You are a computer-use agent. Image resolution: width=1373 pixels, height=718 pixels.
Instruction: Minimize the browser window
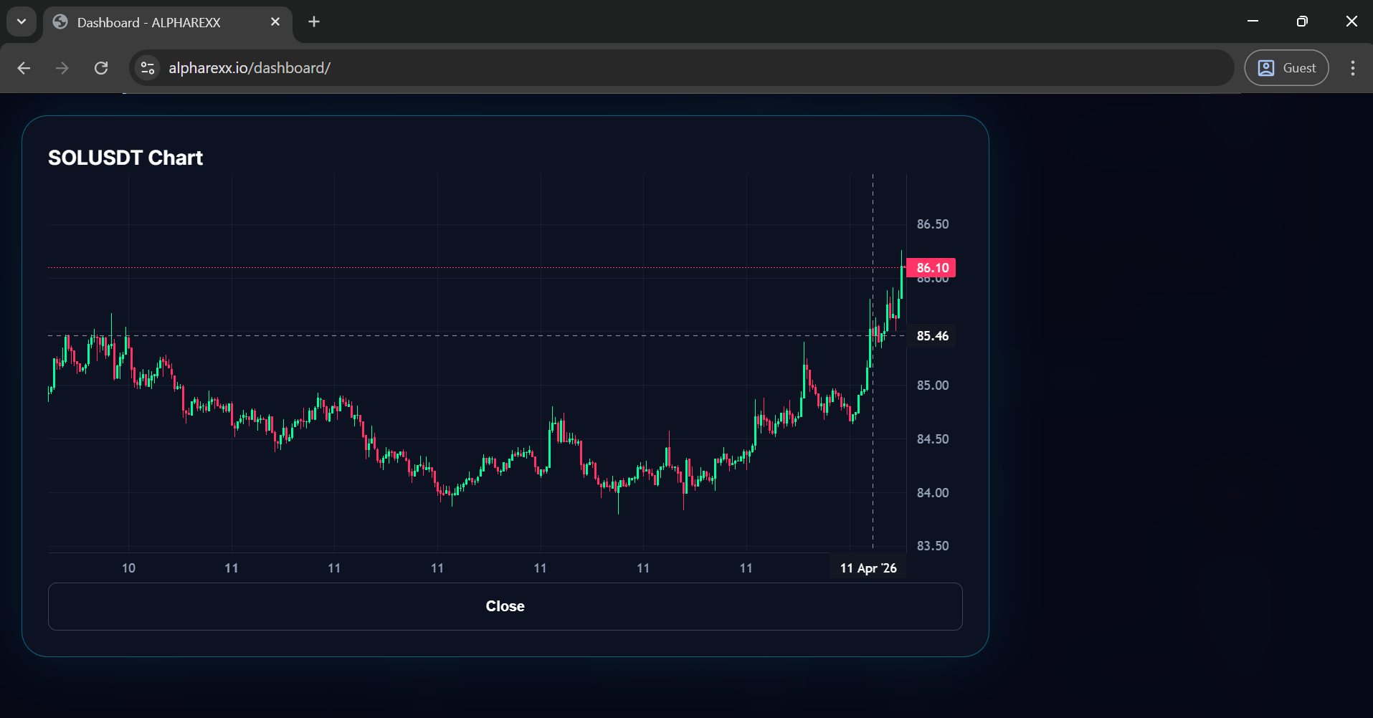1253,21
